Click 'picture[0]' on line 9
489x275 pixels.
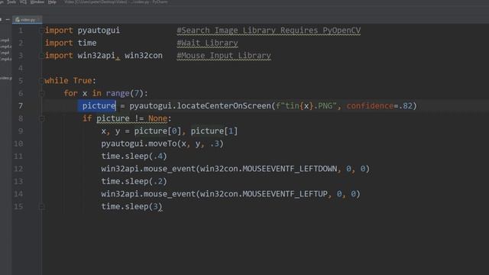pos(158,131)
